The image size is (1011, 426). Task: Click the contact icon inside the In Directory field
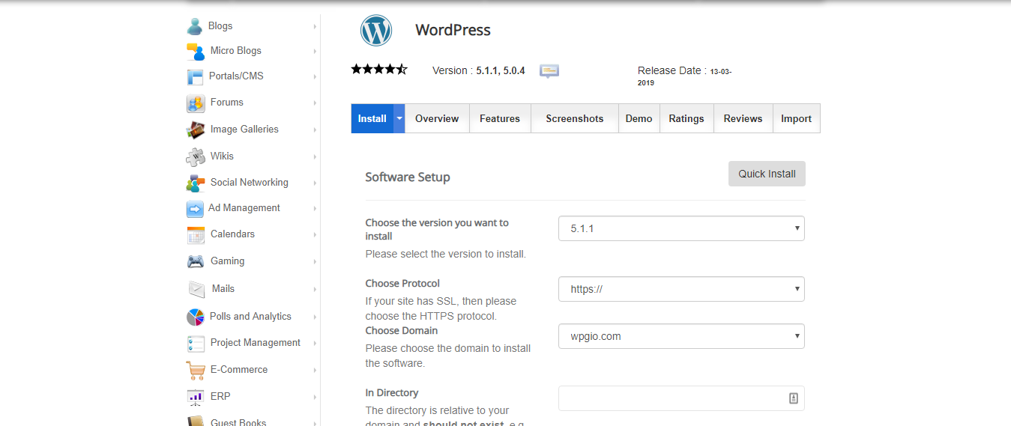794,398
